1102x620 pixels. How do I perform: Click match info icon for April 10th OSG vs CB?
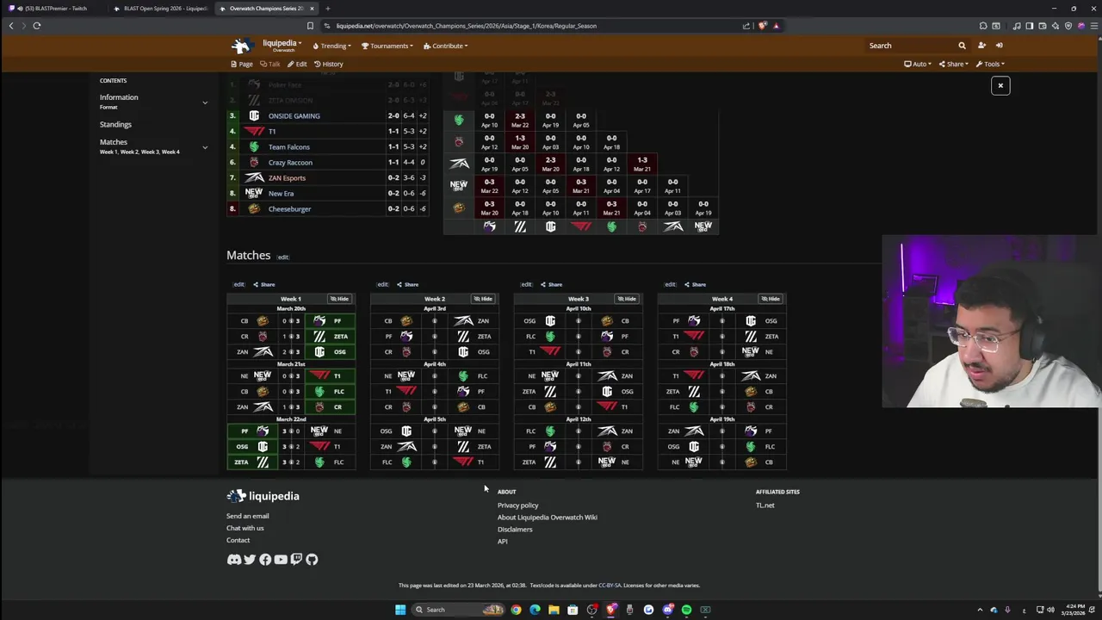pyautogui.click(x=579, y=321)
